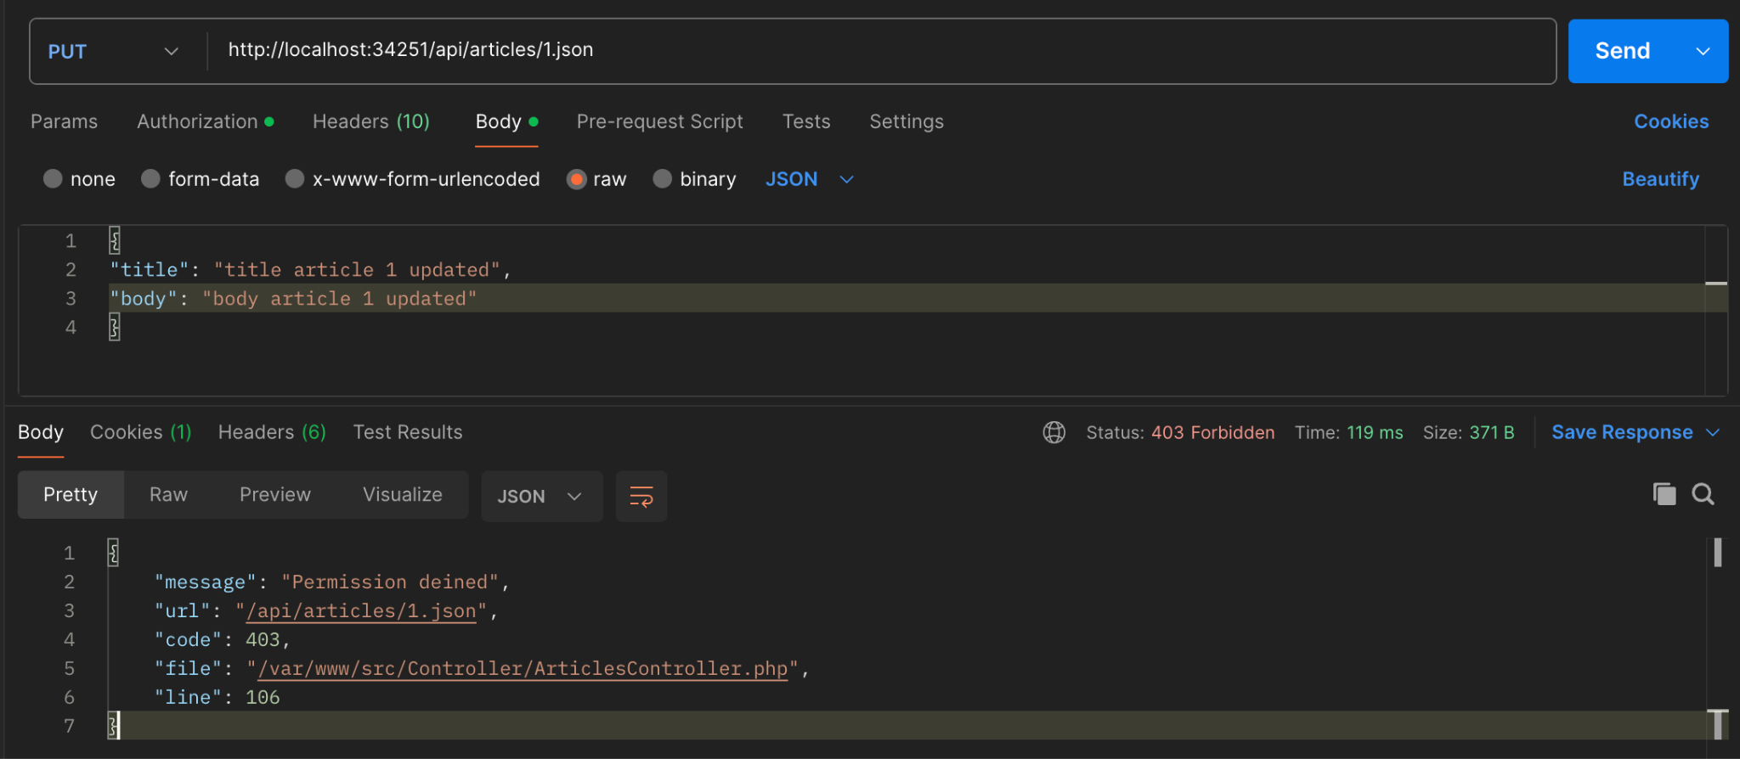This screenshot has height=759, width=1740.
Task: Choose the x-www-form-urlencoded radio option
Action: pyautogui.click(x=295, y=179)
